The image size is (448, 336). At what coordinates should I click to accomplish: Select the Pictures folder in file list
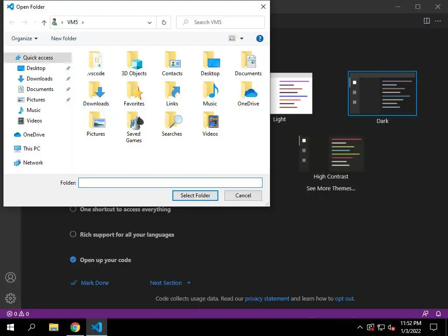tap(96, 124)
